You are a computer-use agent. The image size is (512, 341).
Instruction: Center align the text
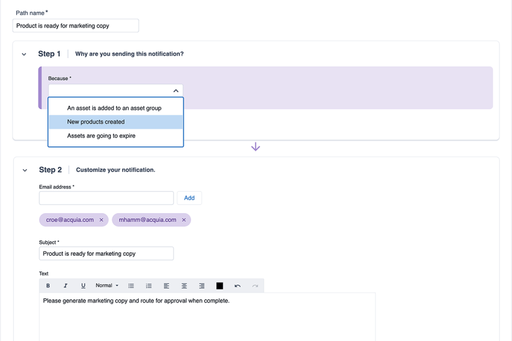[x=184, y=286]
